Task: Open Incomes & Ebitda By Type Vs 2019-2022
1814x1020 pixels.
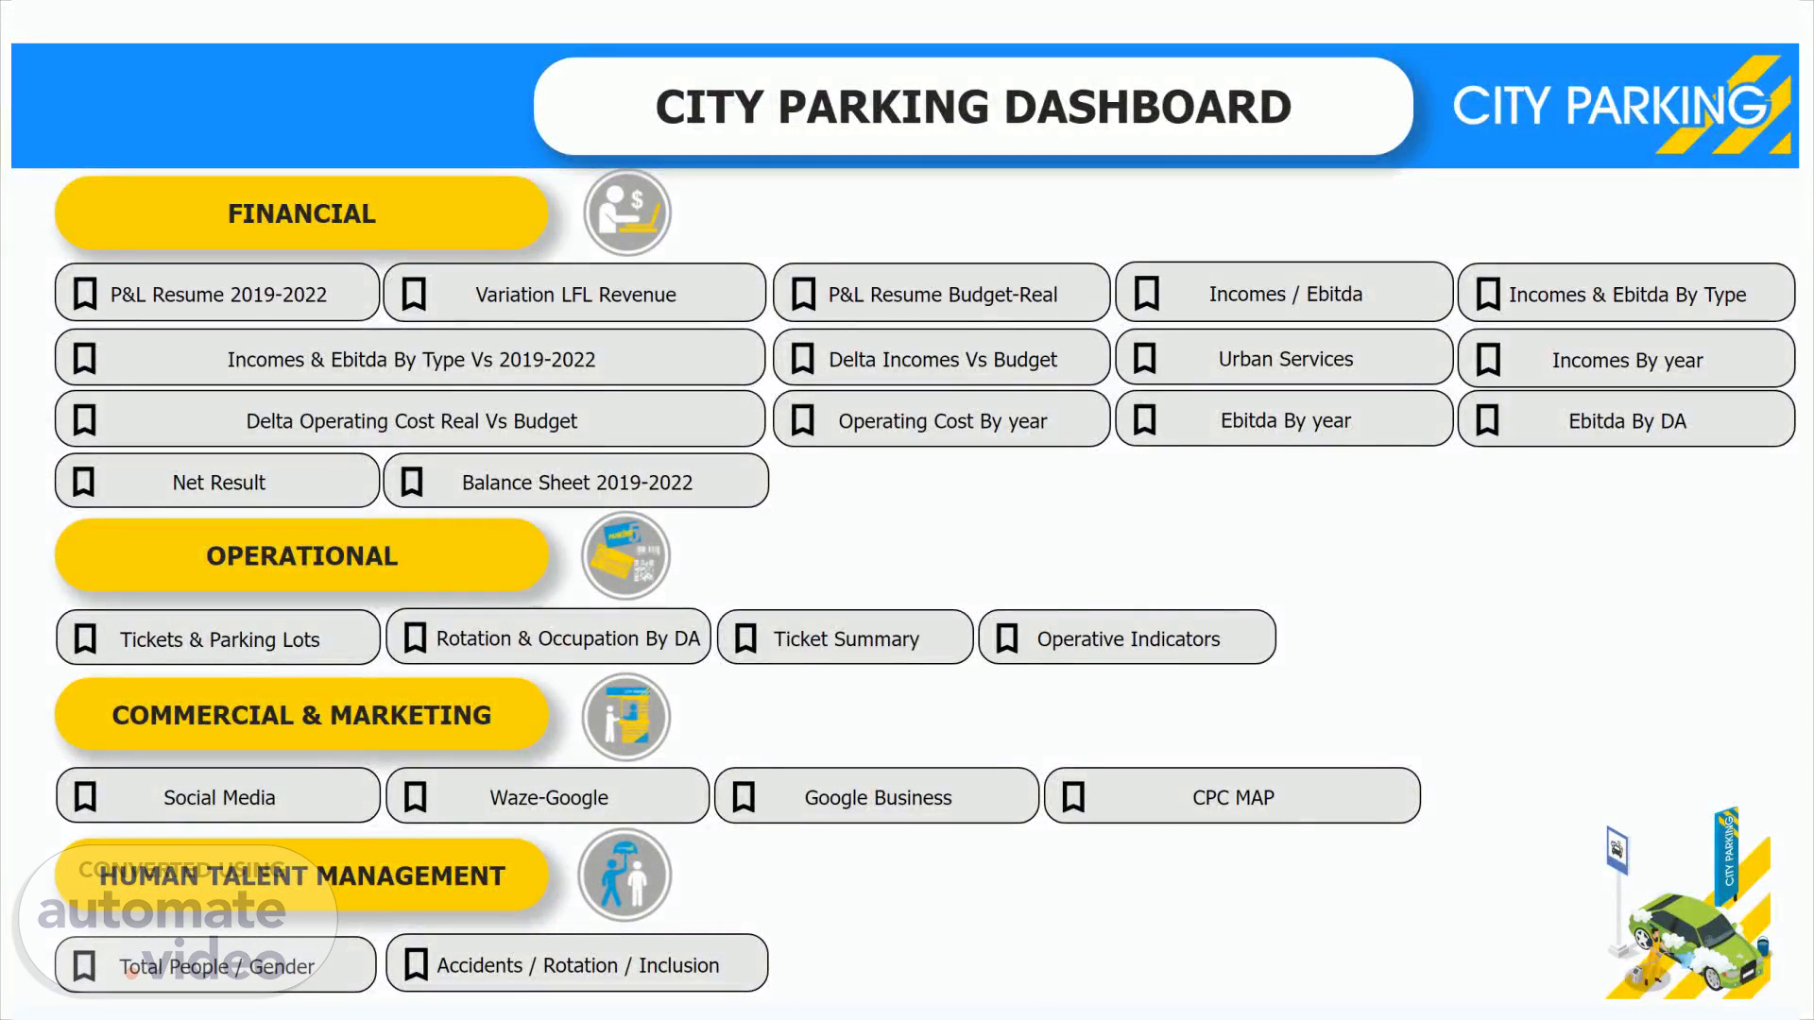Action: [410, 358]
